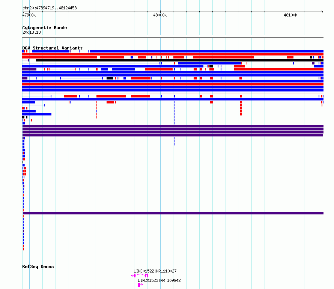Open the LINC01522|NR_110027 gene label
334x289 pixels.
pos(155,271)
